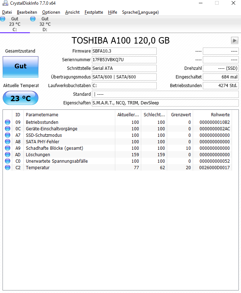The width and height of the screenshot is (241, 293).
Task: Click the Aktueller... column header
Action: pos(128,115)
